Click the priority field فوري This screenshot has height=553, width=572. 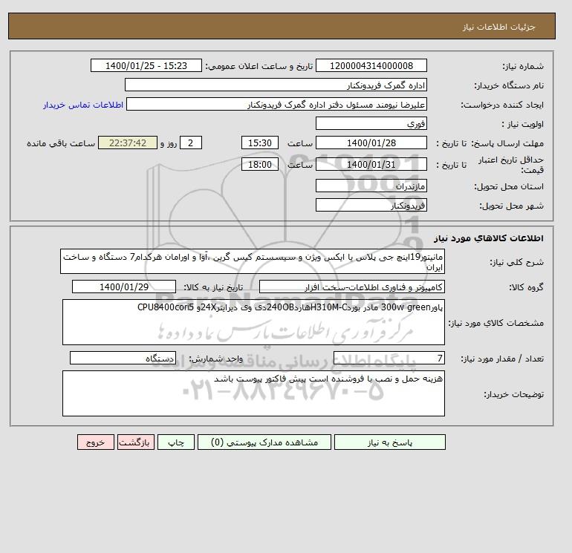pos(371,123)
